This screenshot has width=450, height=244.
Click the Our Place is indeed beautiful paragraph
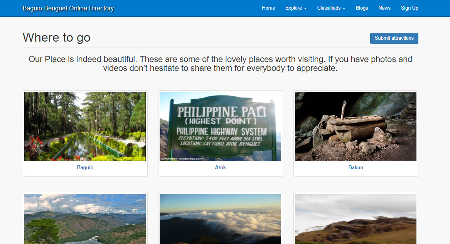pos(220,64)
